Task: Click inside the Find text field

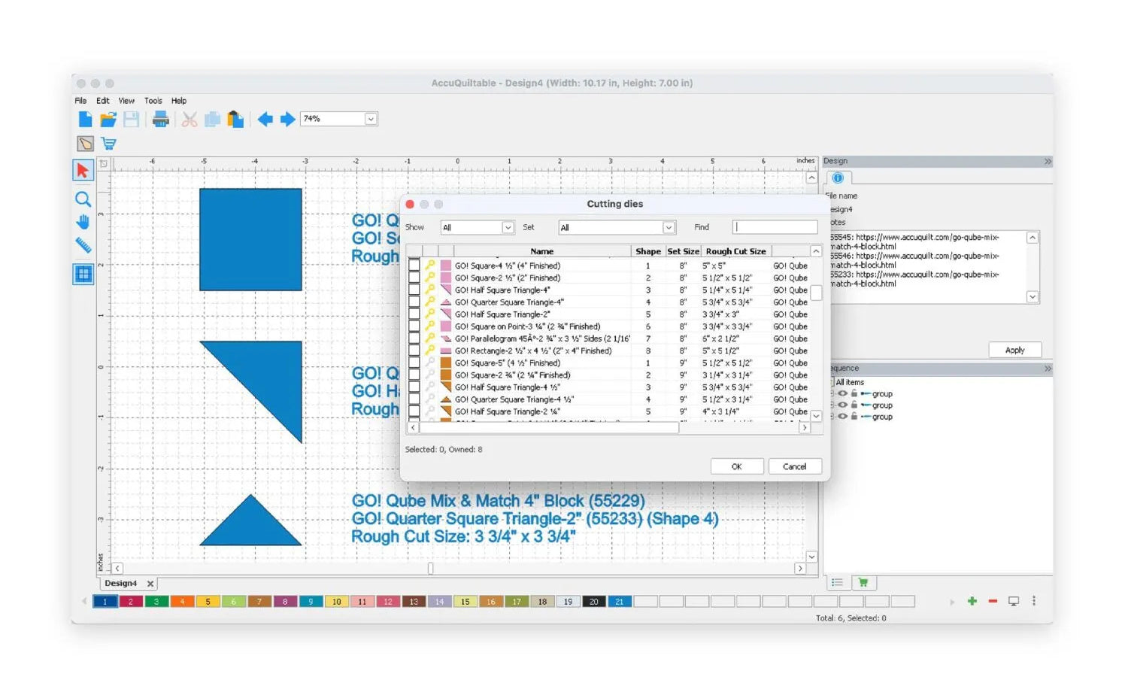Action: coord(775,226)
